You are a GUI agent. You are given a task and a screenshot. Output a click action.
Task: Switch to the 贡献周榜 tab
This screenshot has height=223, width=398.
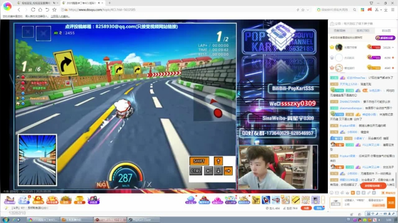click(x=339, y=30)
